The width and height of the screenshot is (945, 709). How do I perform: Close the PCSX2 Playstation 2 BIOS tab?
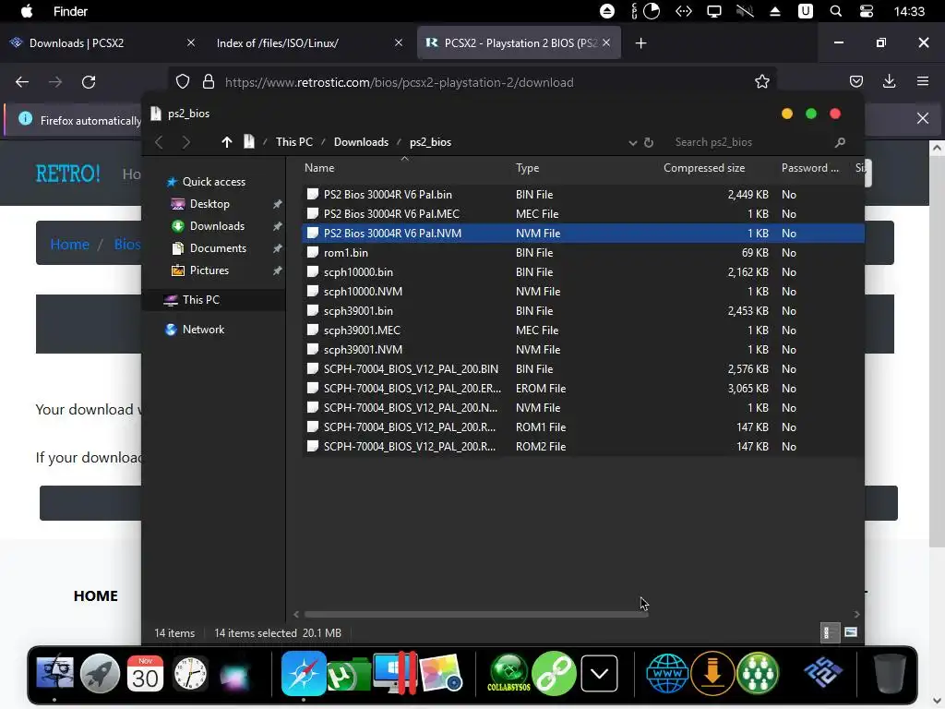point(606,42)
